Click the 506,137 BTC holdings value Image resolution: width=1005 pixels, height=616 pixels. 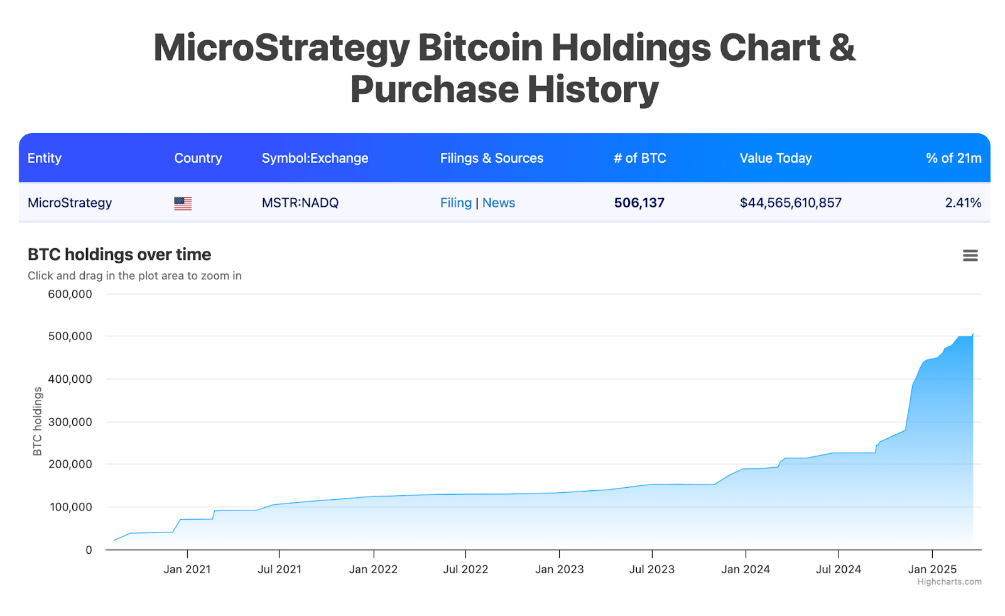639,203
